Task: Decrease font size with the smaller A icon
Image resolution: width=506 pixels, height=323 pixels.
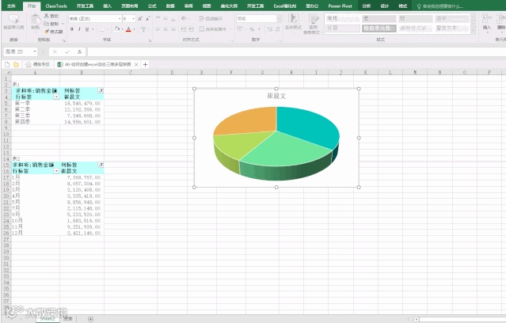Action: click(147, 19)
